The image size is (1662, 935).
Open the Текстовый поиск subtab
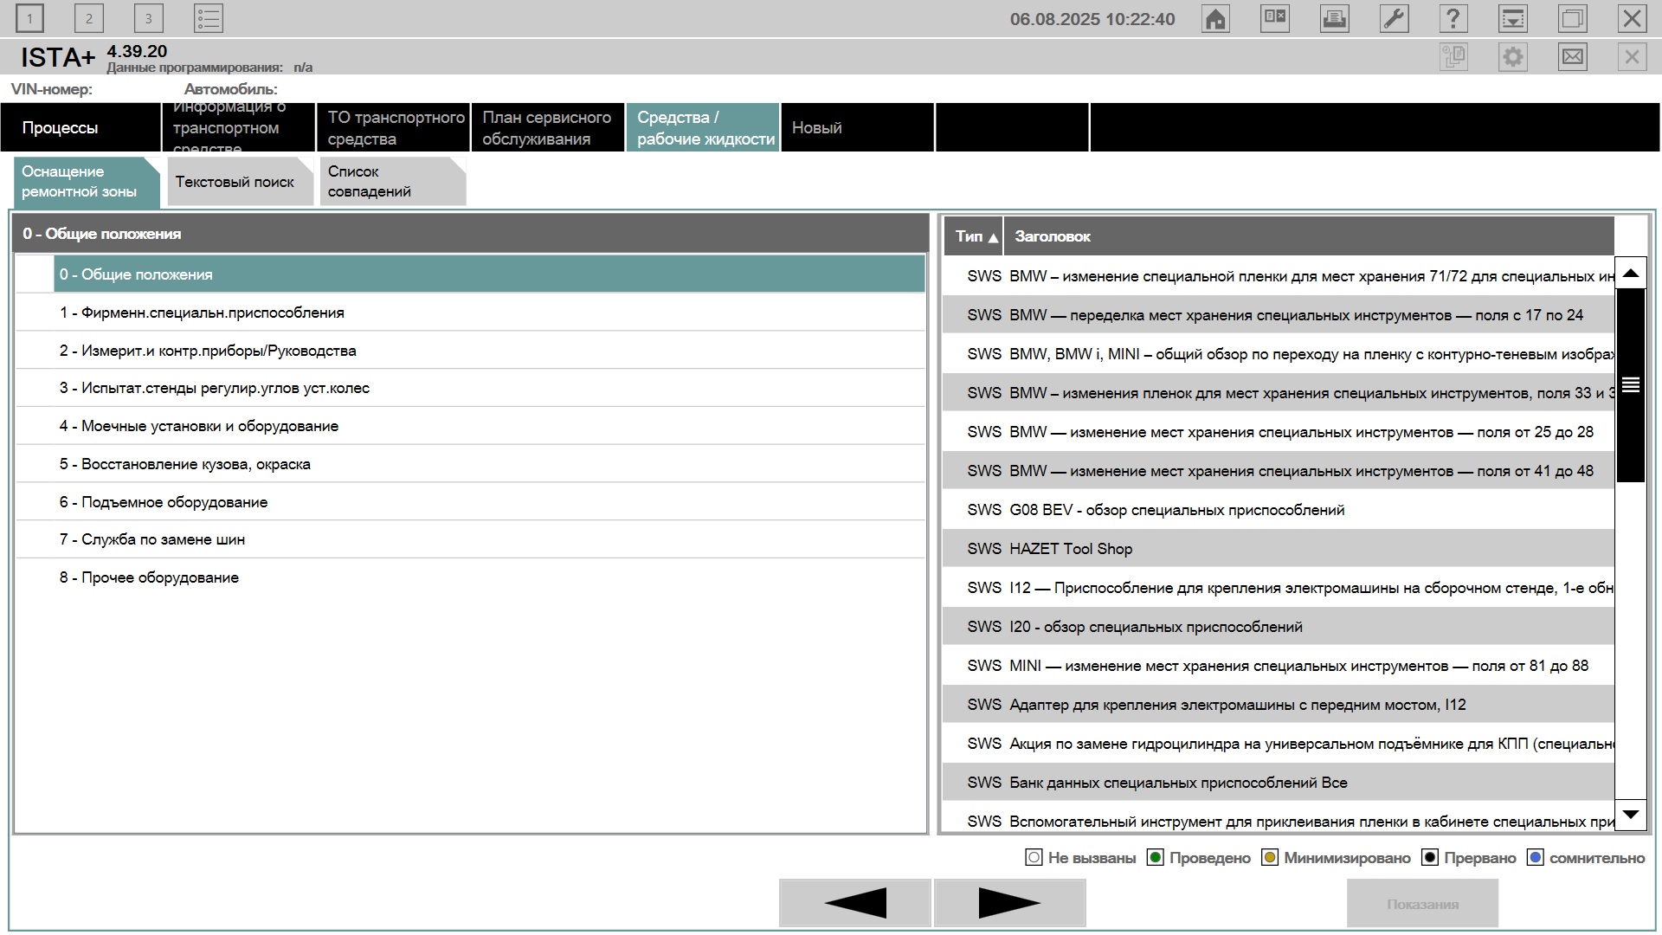point(240,182)
